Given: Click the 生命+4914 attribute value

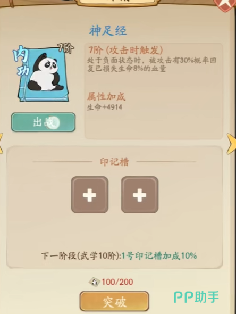Looking at the screenshot, I should (x=104, y=107).
